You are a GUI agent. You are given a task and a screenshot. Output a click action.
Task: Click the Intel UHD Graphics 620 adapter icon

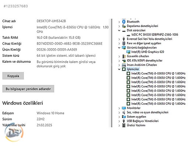[x=129, y=52]
